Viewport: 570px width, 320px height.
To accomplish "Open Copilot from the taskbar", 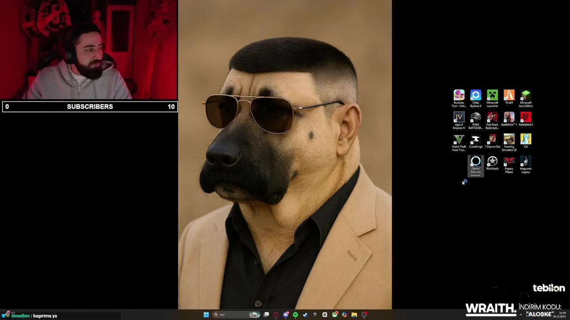I will click(344, 315).
